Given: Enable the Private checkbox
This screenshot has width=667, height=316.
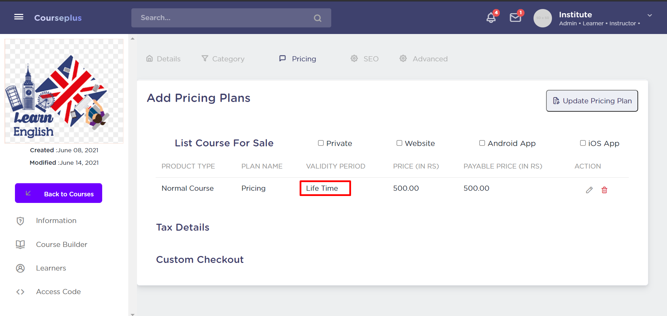Looking at the screenshot, I should [x=321, y=143].
